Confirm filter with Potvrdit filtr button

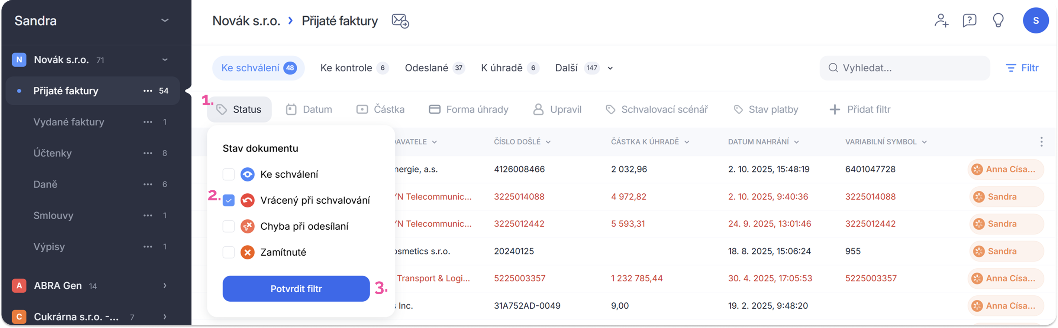(296, 289)
